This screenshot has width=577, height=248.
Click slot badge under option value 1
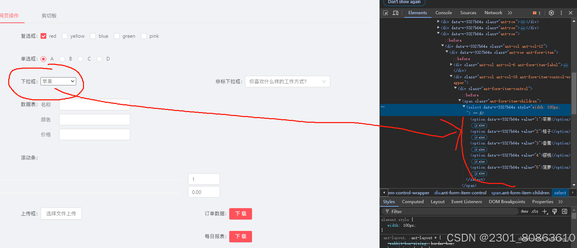(479, 126)
